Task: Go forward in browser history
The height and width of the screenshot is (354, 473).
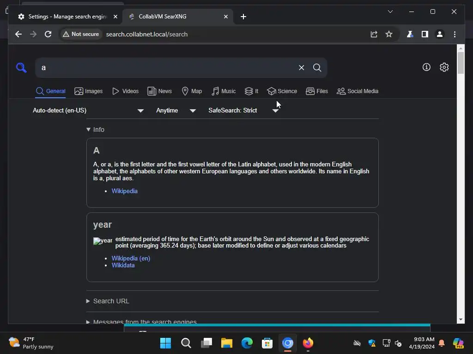Action: point(33,34)
